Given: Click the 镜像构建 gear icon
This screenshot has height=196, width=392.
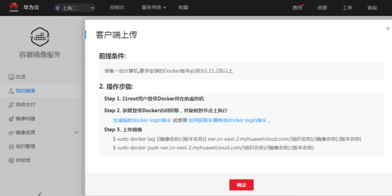Looking at the screenshot, I should [11, 119].
